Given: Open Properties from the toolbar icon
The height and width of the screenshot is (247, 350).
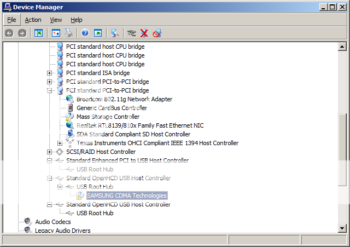Looking at the screenshot, I should [x=56, y=33].
